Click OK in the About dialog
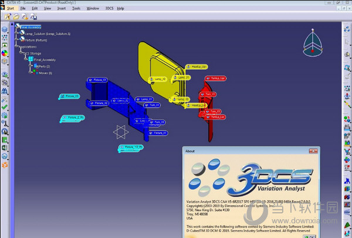The height and width of the screenshot is (238, 352). [x=309, y=237]
